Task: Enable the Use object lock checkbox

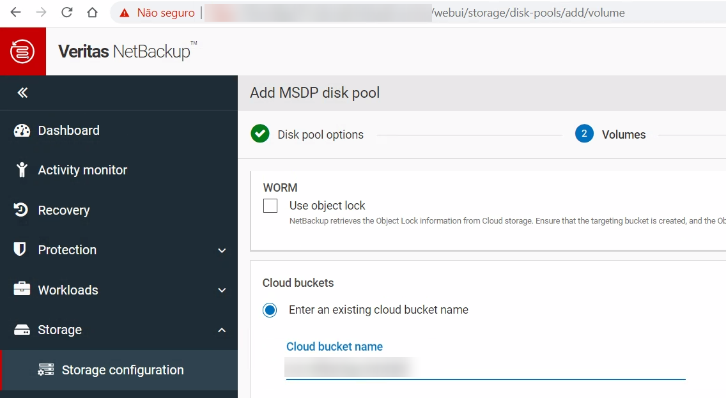Action: 270,206
